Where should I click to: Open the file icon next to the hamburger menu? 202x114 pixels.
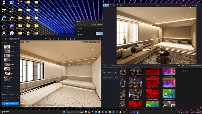(6, 39)
